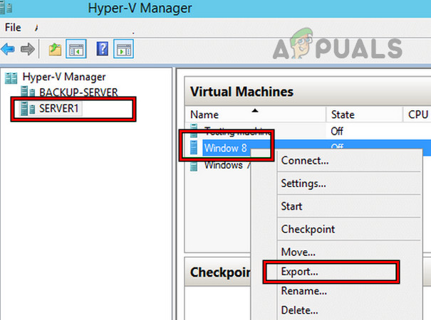Open the File menu
The height and width of the screenshot is (320, 431).
pos(13,28)
